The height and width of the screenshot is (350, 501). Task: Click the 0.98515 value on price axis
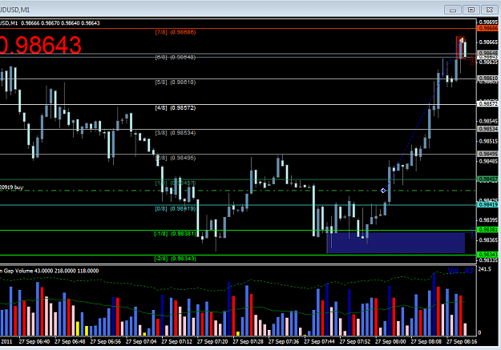tap(488, 141)
